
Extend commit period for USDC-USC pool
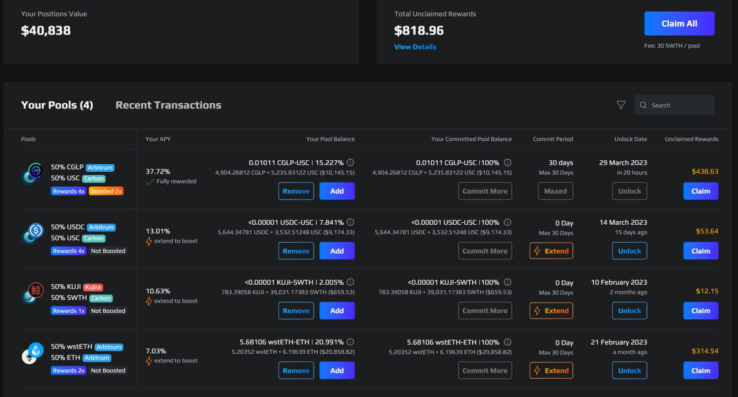coord(551,251)
